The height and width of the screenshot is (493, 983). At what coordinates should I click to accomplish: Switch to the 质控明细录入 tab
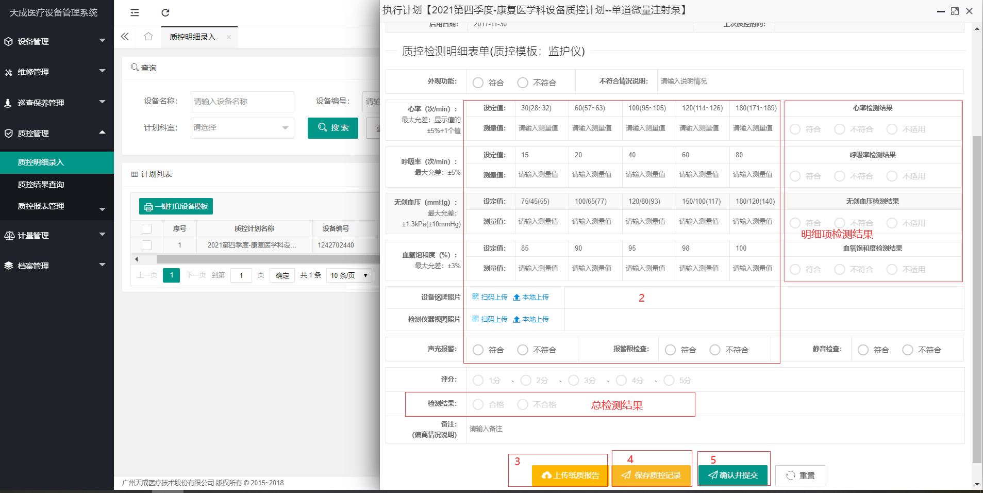(193, 37)
